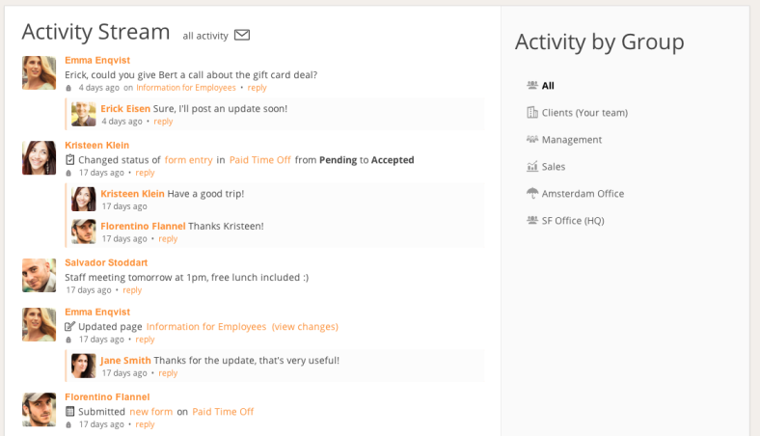Click Salvador Stoddart's profile photo
The image size is (760, 436).
[x=40, y=276]
